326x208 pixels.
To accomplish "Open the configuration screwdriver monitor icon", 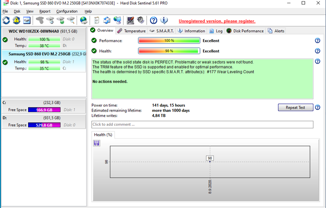I will click(x=130, y=20).
